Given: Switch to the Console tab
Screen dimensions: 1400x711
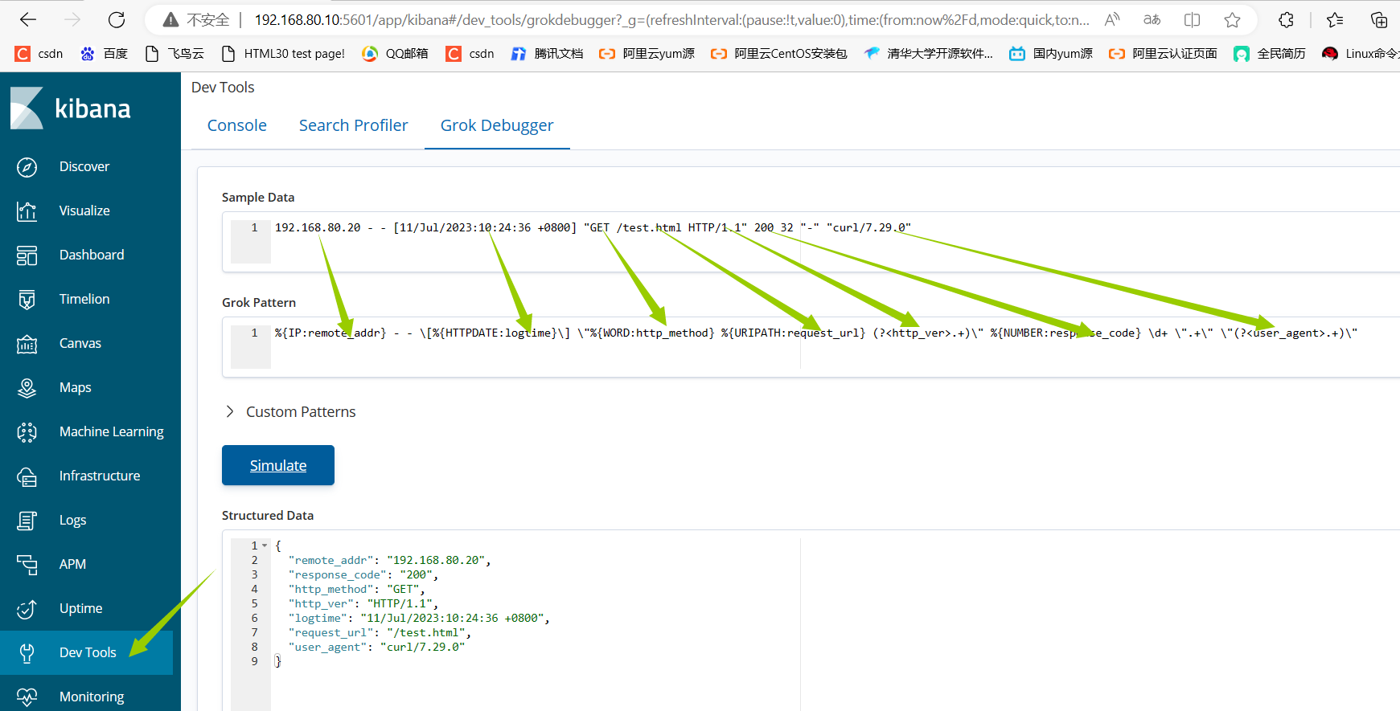Looking at the screenshot, I should coord(237,125).
